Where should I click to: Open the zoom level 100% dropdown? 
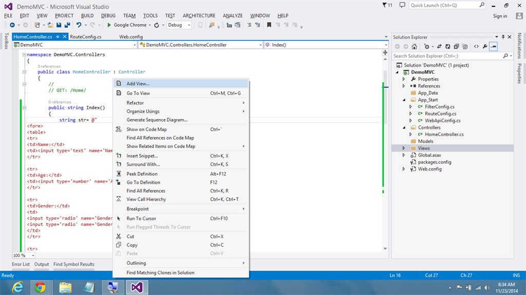(33, 255)
